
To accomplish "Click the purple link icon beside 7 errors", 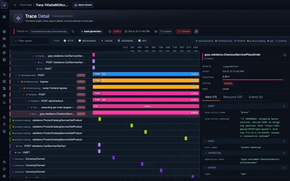I will [x=196, y=31].
